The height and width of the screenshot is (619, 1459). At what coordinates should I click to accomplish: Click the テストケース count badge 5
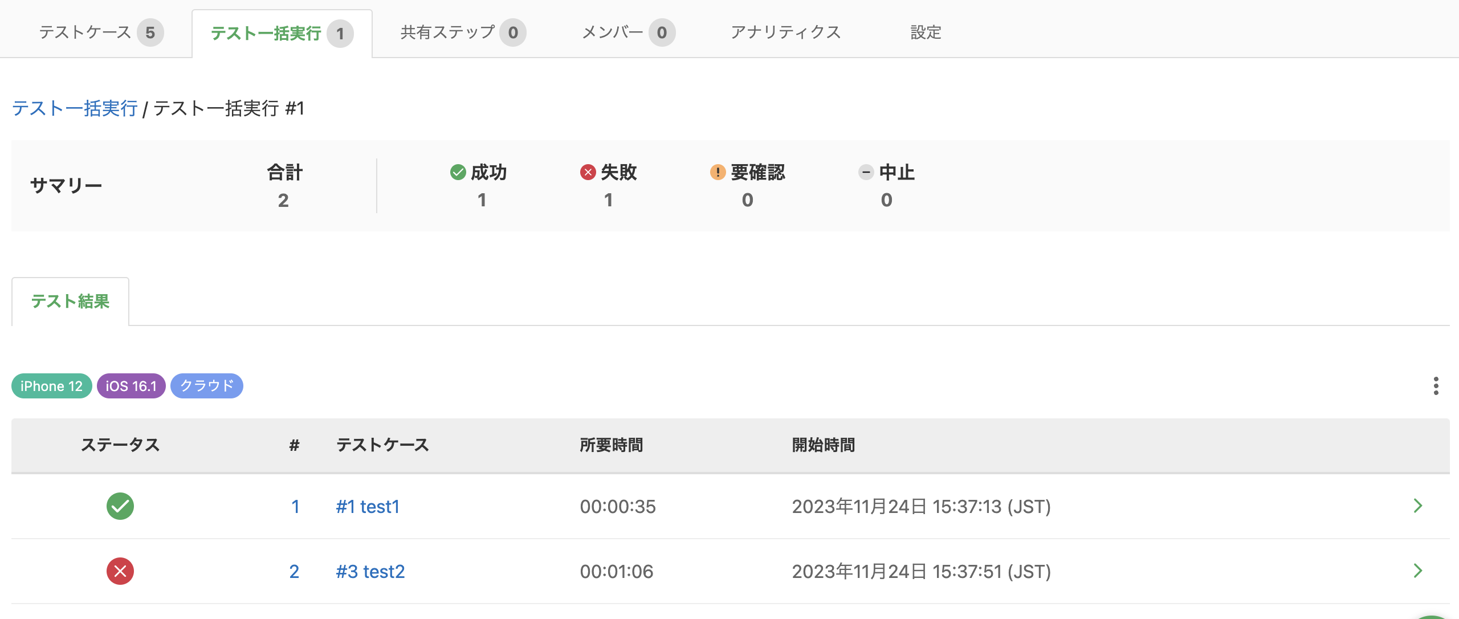coord(150,32)
